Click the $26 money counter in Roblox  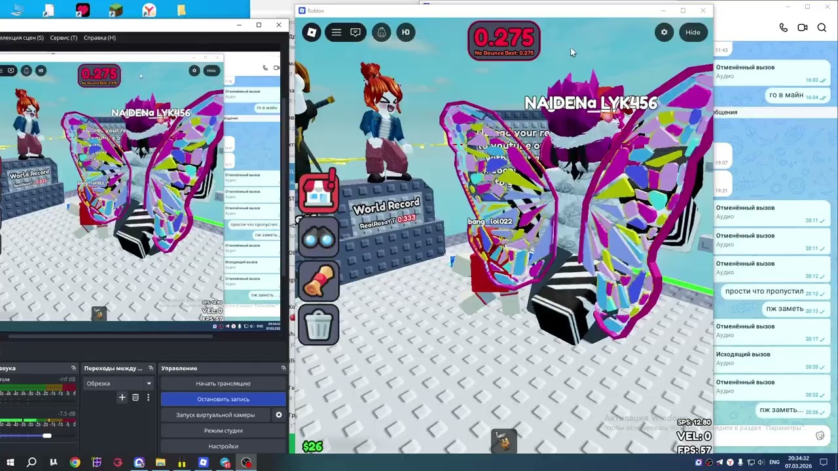pos(312,446)
